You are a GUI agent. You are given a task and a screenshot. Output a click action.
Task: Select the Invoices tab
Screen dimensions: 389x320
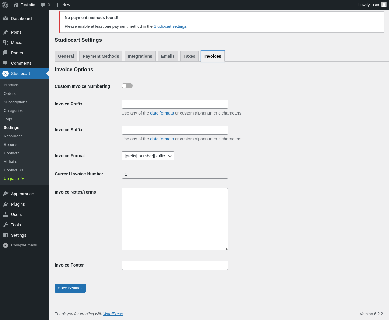click(x=213, y=56)
